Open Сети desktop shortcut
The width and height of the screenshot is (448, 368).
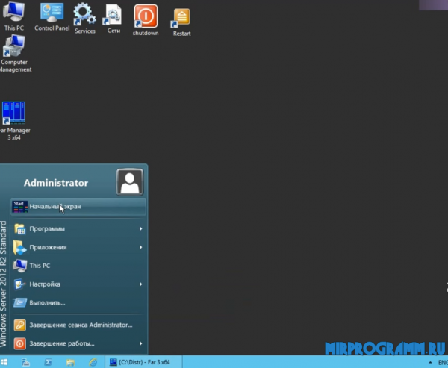(113, 19)
